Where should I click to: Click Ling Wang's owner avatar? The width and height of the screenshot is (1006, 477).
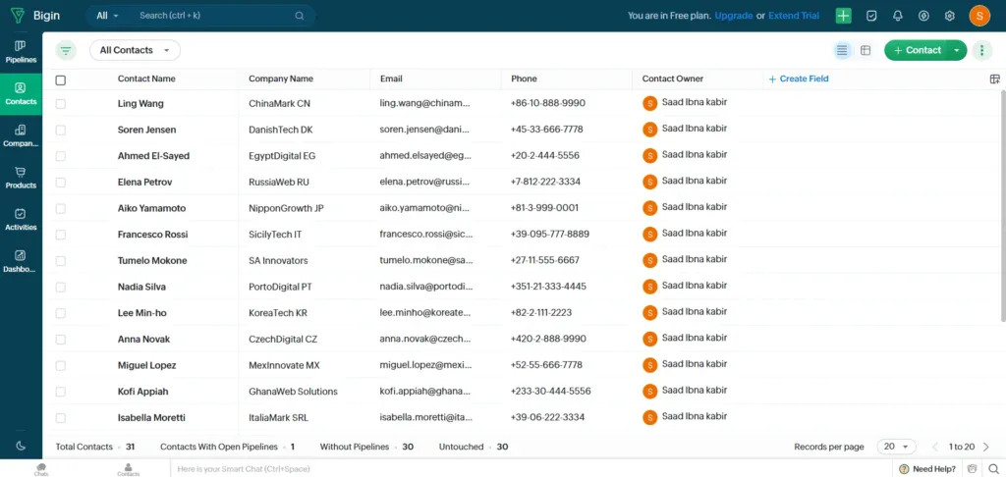649,103
